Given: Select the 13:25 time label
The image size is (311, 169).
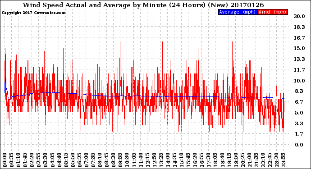Looking at the screenshot, I should (x=161, y=160).
